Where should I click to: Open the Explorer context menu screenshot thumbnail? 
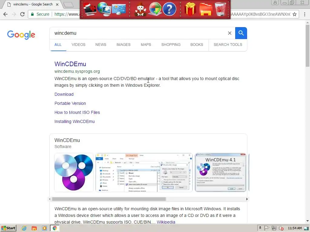coord(144,172)
